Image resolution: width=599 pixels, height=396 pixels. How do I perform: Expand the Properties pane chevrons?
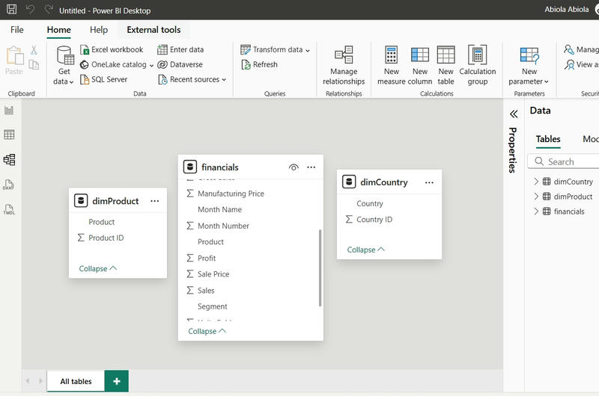coord(514,114)
